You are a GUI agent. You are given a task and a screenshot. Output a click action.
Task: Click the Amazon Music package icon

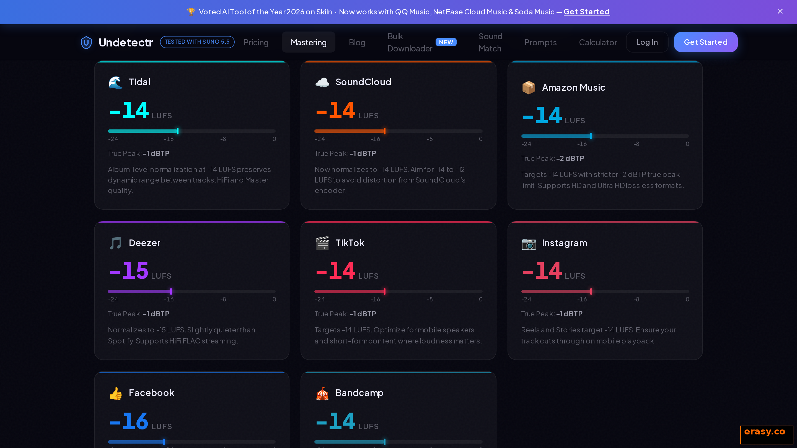pyautogui.click(x=529, y=87)
